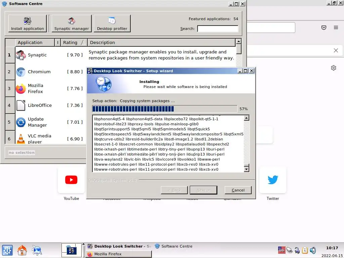
Task: Open the TDE start menu icon
Action: (x=7, y=250)
